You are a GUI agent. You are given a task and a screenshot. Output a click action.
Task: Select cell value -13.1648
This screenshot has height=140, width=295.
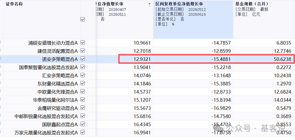point(221,76)
